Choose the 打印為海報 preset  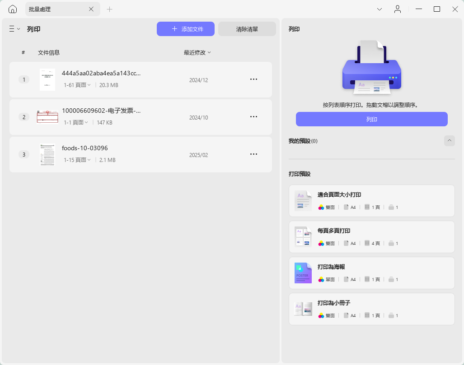(x=372, y=273)
